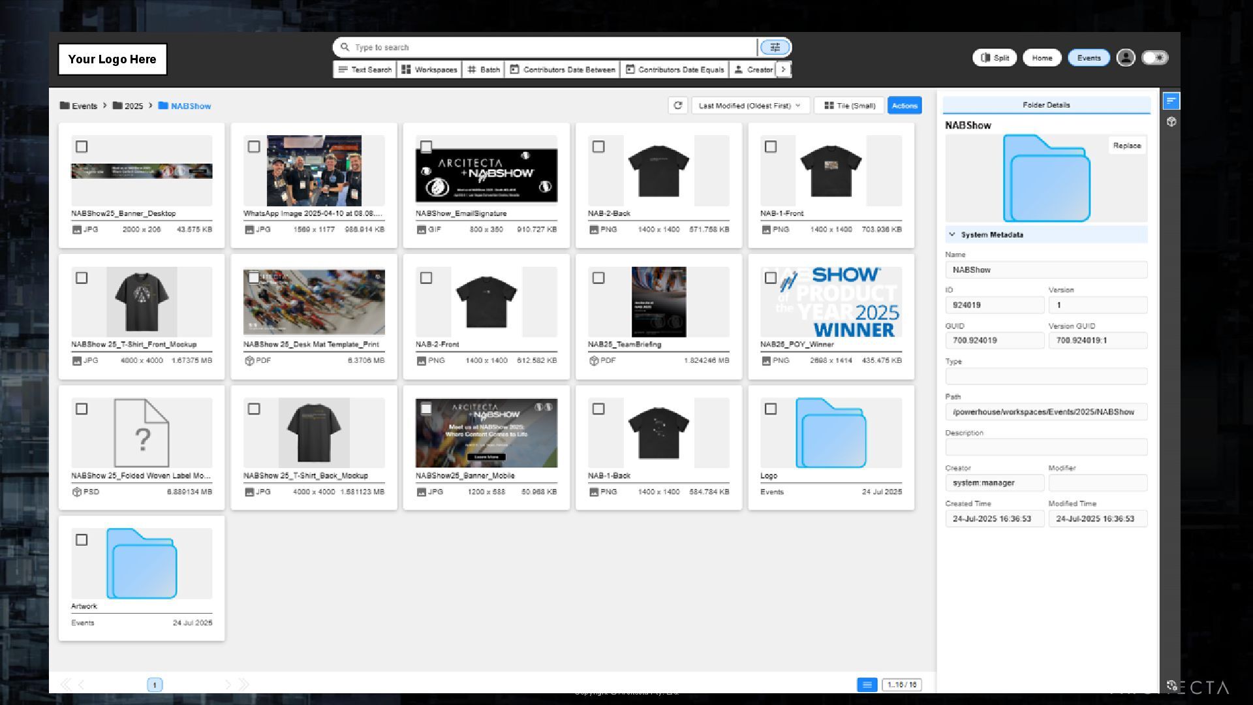
Task: Select the cube icon in right sidebar
Action: pyautogui.click(x=1171, y=122)
